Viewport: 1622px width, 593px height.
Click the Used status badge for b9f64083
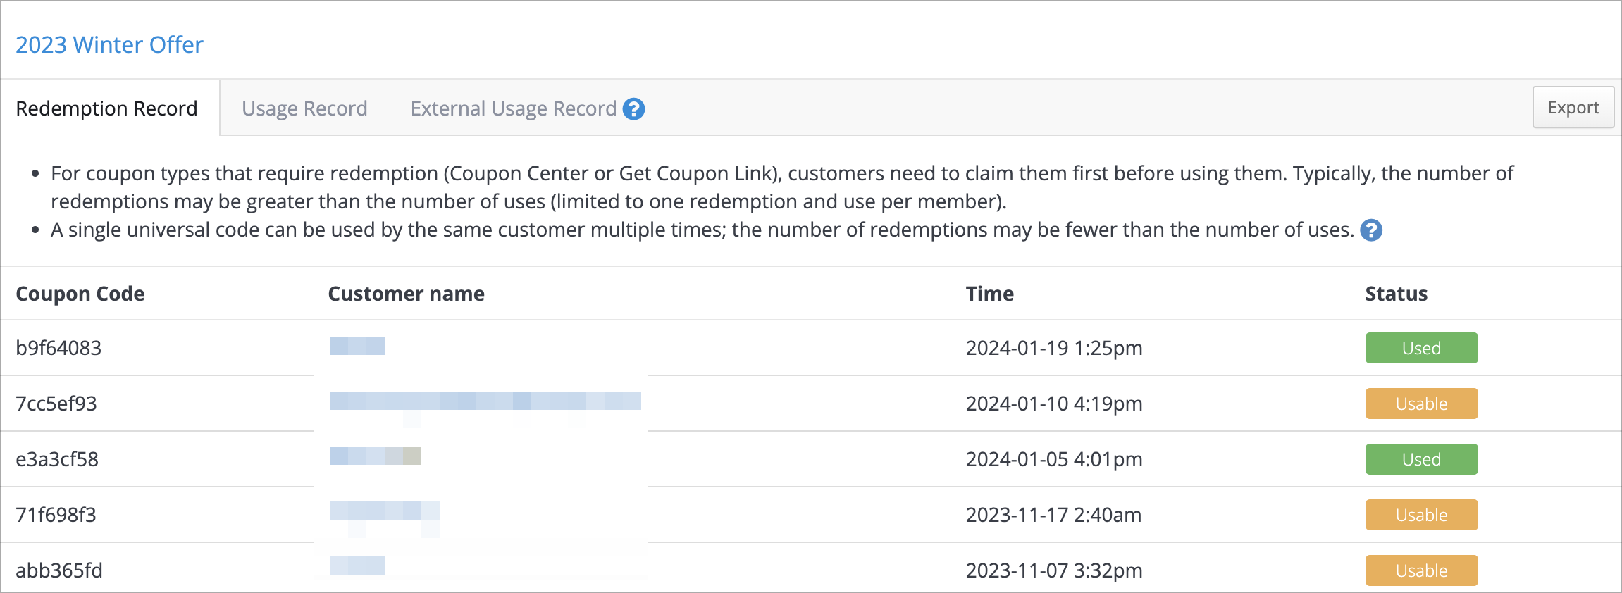[x=1421, y=348]
